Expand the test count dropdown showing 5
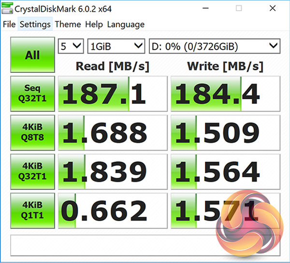 [x=71, y=46]
